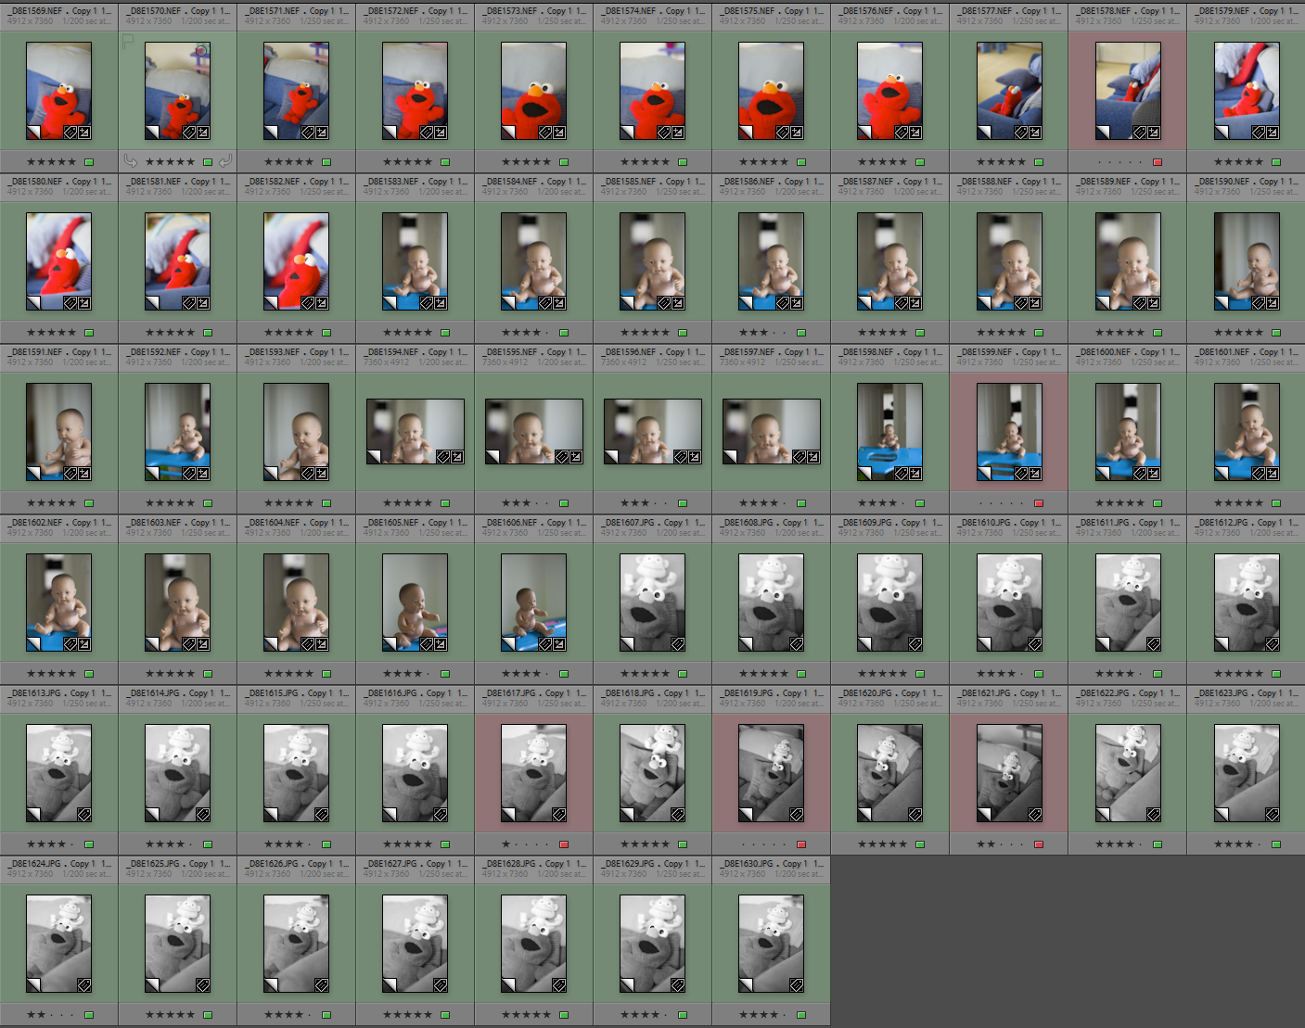Click develop adjustments badge on _D8E1579.NEF
The width and height of the screenshot is (1305, 1028).
click(x=1272, y=133)
